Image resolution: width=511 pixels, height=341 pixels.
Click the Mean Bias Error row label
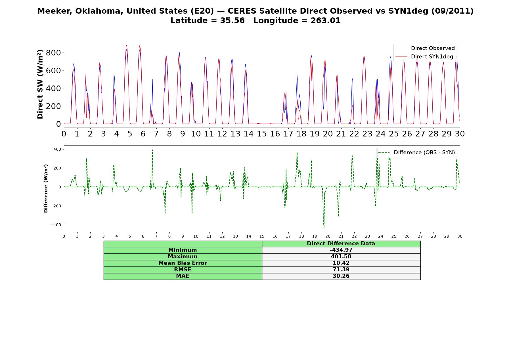coord(183,263)
